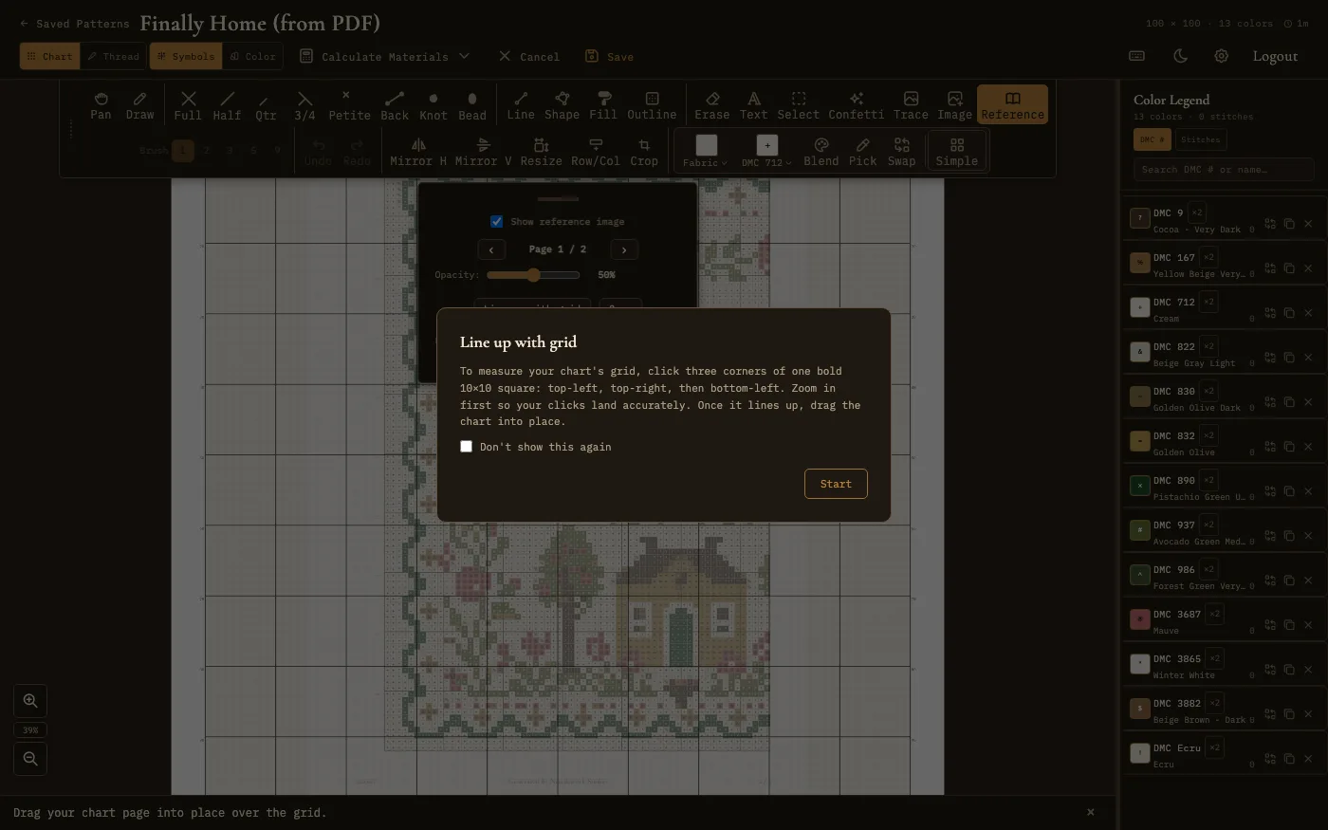Duplicate the DMC 167 legend color

coord(1289,268)
